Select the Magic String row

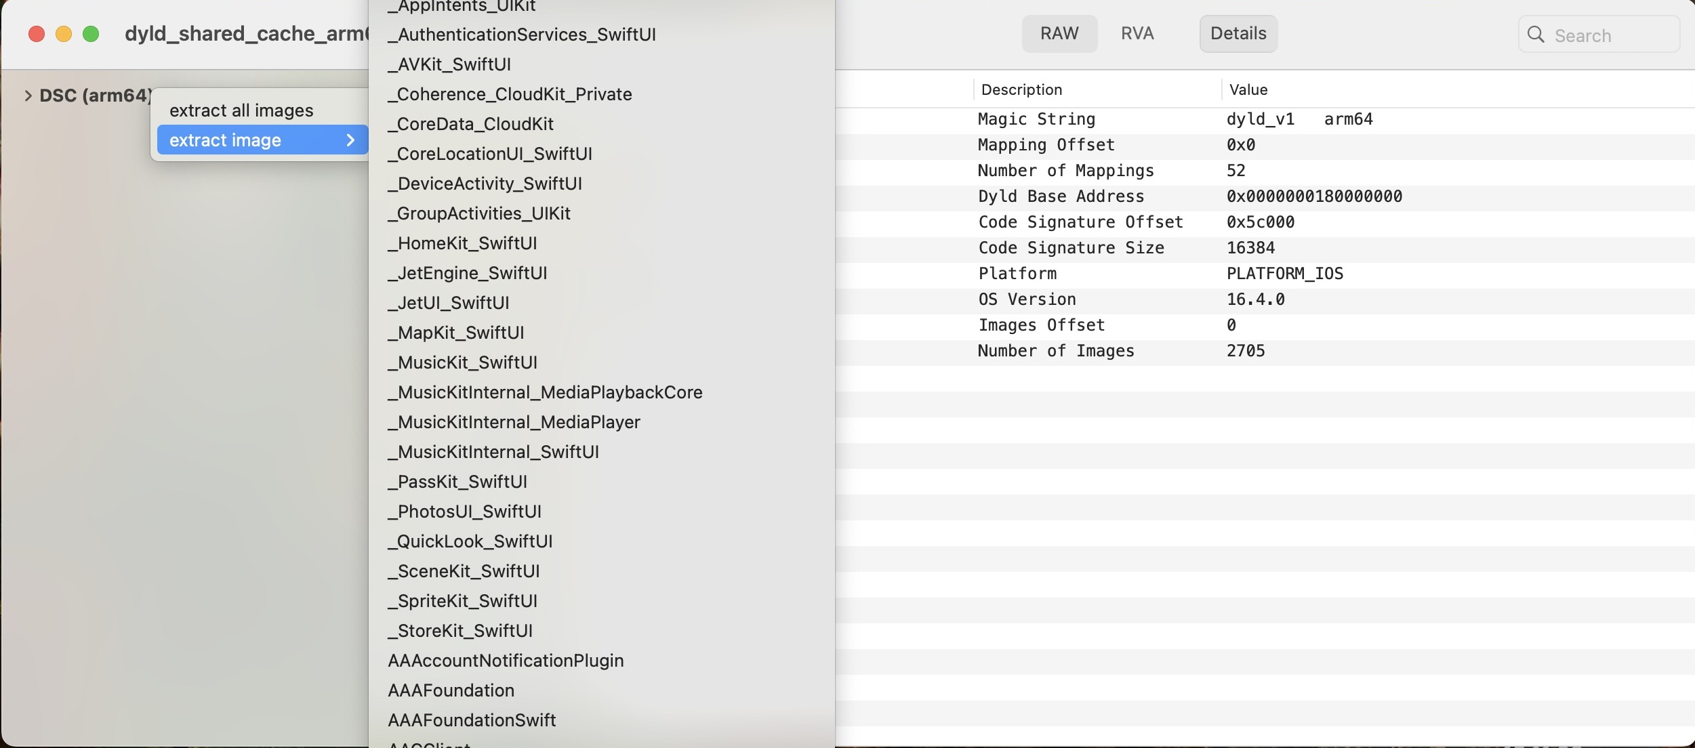[x=1036, y=119]
